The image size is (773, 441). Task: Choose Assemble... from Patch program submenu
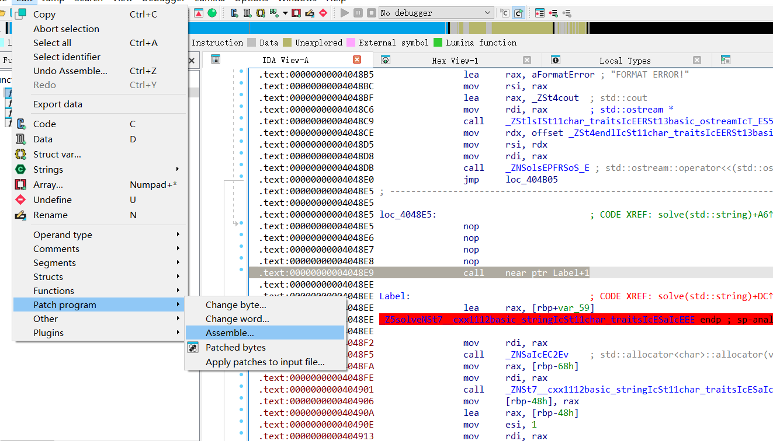click(230, 332)
